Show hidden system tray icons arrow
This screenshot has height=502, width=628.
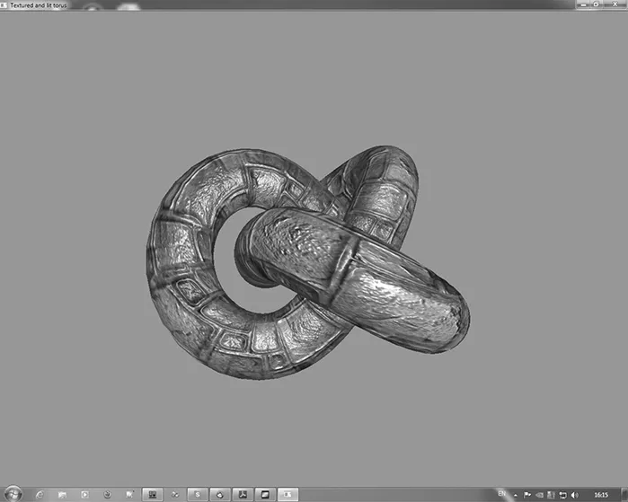pos(516,495)
